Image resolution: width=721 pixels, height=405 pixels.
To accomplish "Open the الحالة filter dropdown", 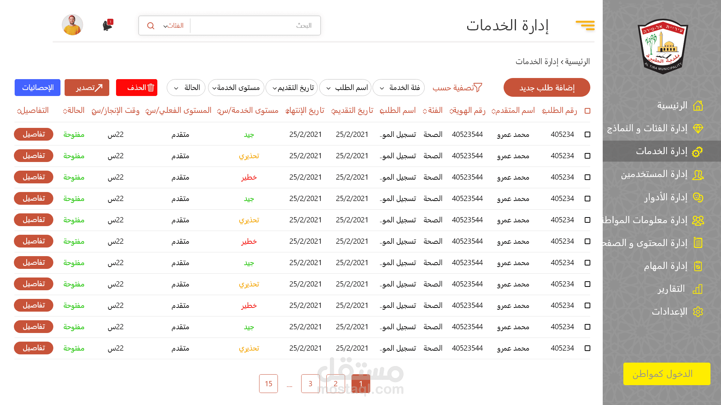I will pyautogui.click(x=186, y=87).
